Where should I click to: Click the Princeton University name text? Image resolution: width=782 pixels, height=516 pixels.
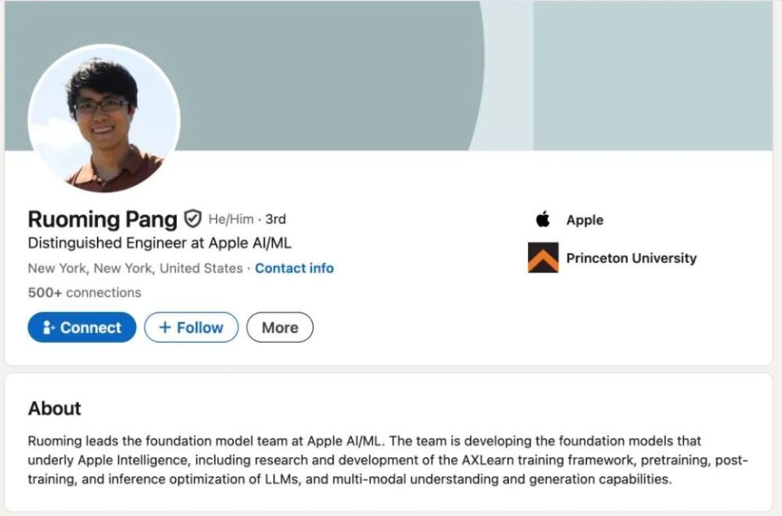[x=631, y=258]
